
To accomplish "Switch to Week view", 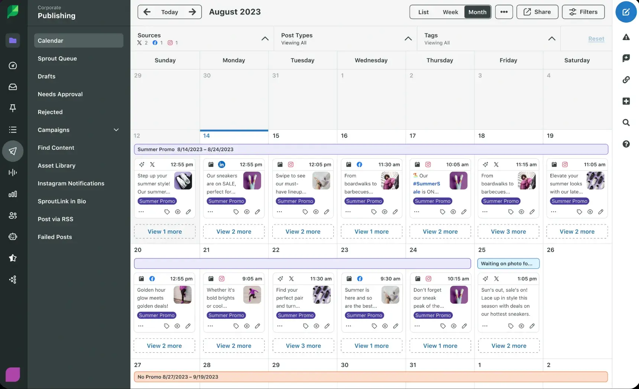I will pyautogui.click(x=450, y=12).
